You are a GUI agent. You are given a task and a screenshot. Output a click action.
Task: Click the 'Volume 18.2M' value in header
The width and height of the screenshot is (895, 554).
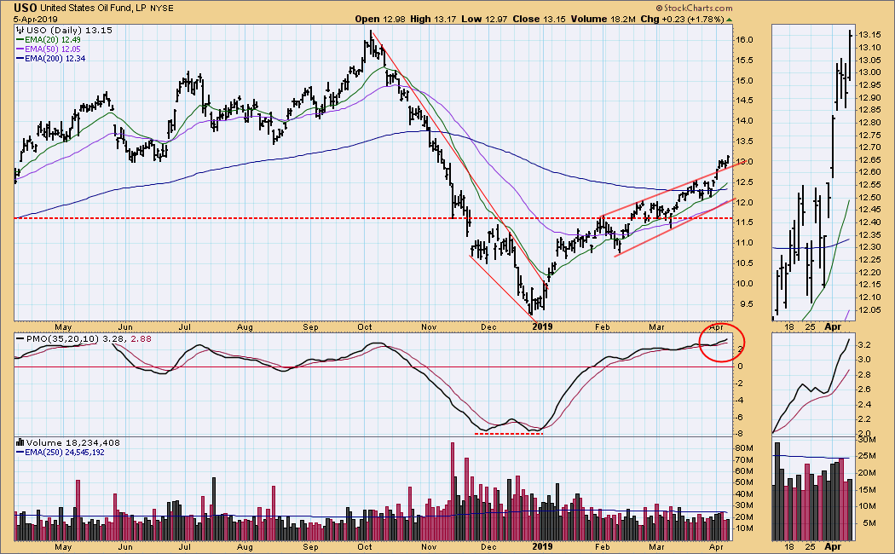[603, 19]
